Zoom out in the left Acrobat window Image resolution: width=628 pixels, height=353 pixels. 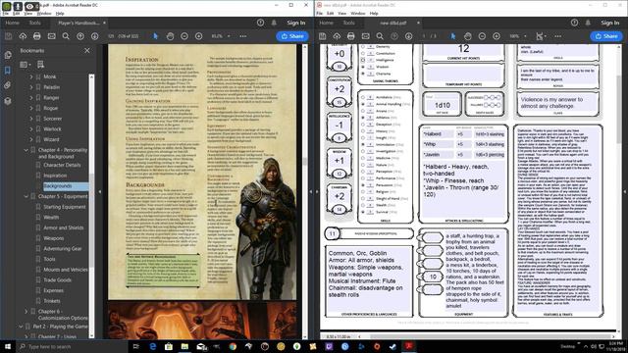pyautogui.click(x=184, y=36)
